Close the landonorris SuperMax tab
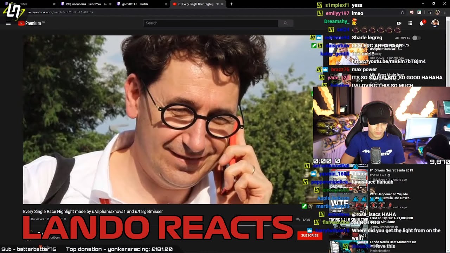 (110, 4)
